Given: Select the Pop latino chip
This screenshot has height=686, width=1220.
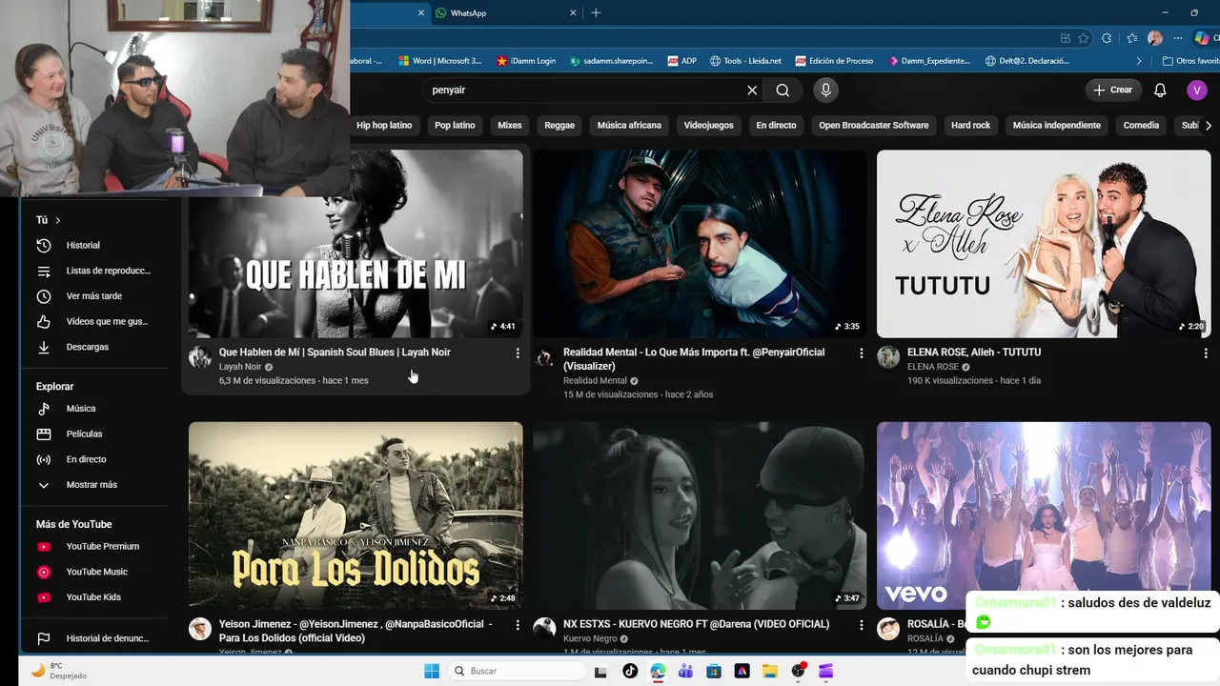Looking at the screenshot, I should click(455, 125).
